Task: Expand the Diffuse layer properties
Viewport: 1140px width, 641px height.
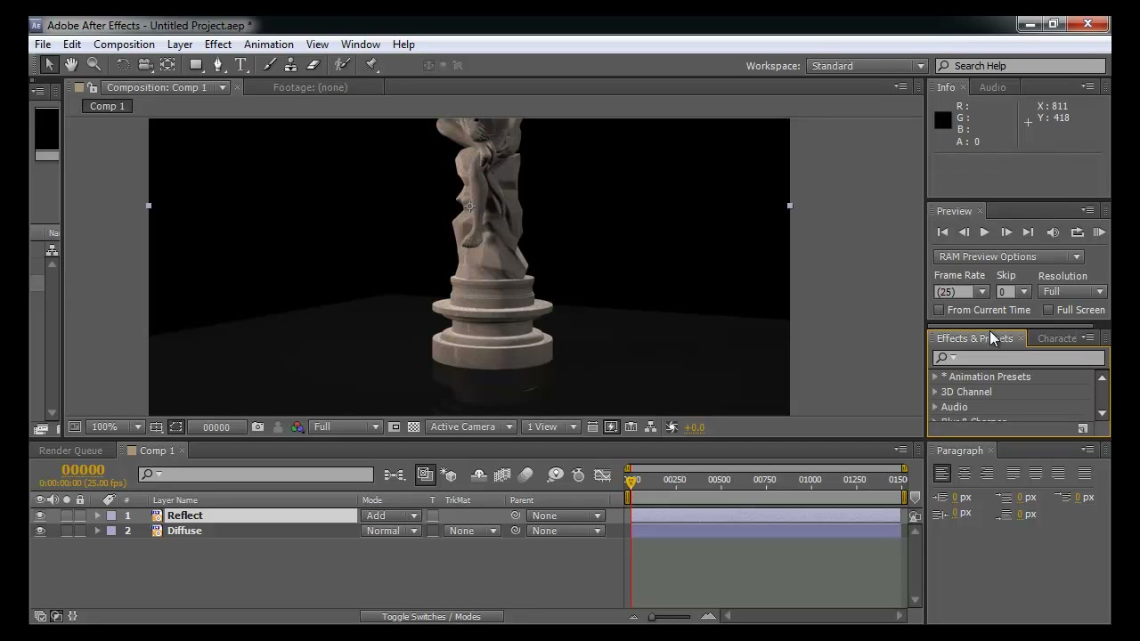Action: [97, 531]
